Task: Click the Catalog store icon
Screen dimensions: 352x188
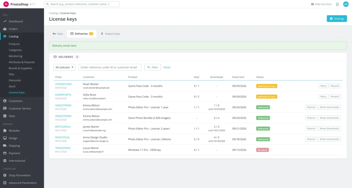Action: click(5, 36)
